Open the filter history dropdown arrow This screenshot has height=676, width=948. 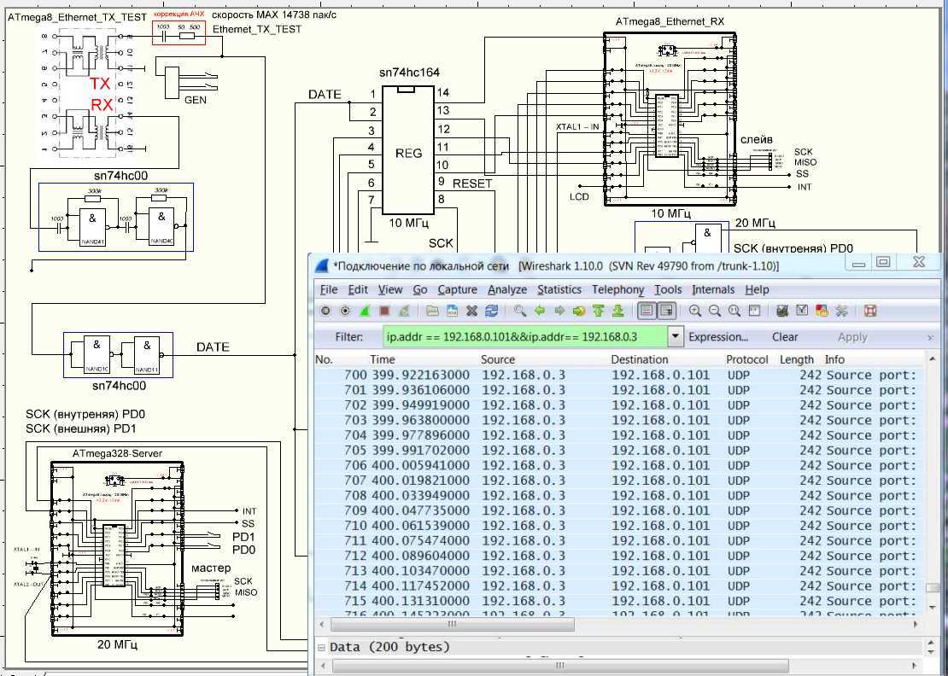[676, 337]
